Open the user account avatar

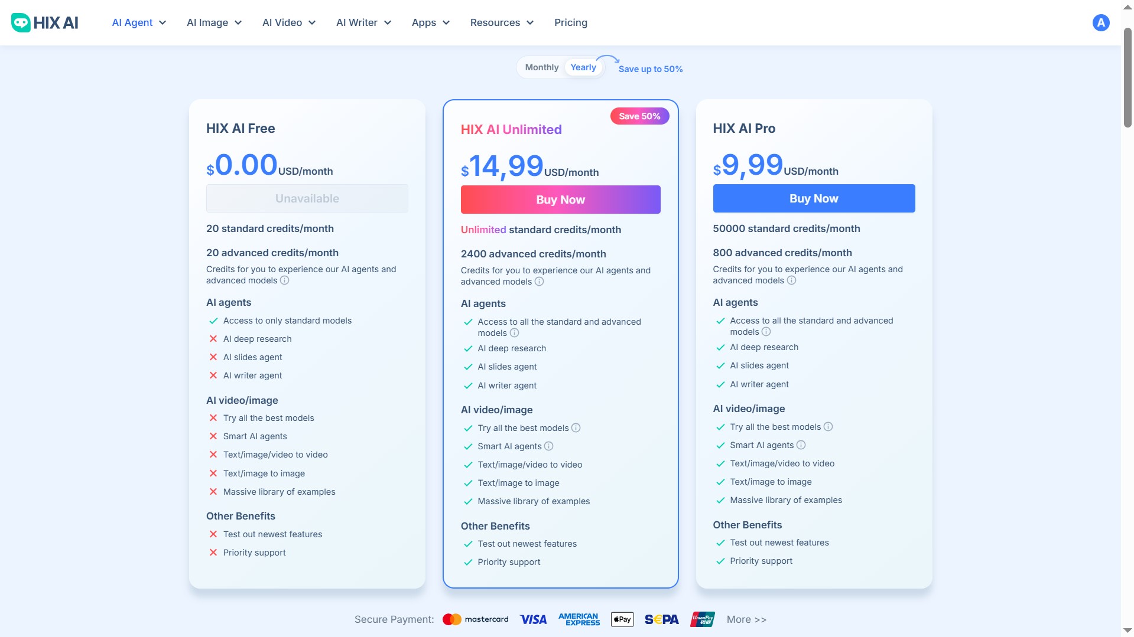click(1100, 22)
